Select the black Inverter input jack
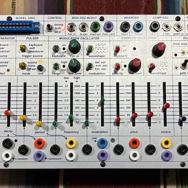The width and height of the screenshot is (188, 188). tap(125, 27)
